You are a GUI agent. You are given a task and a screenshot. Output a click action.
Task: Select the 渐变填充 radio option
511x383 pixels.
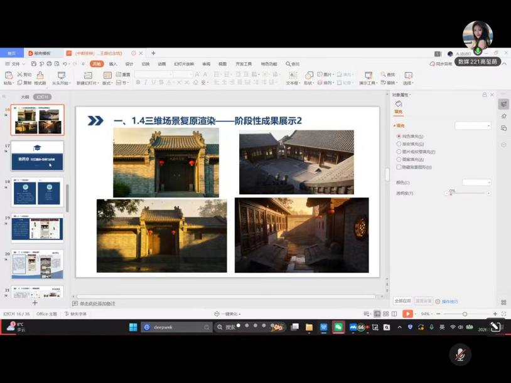(x=399, y=144)
